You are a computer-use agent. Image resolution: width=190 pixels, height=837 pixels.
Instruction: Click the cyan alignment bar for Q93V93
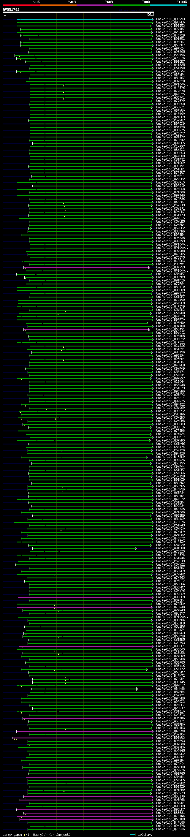[x=85, y=19]
